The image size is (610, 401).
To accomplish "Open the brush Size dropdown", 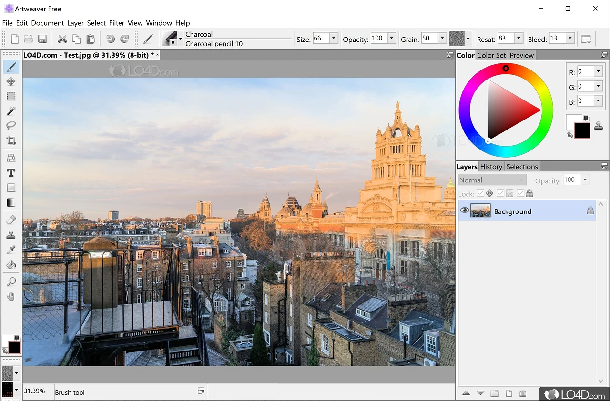I will [334, 39].
